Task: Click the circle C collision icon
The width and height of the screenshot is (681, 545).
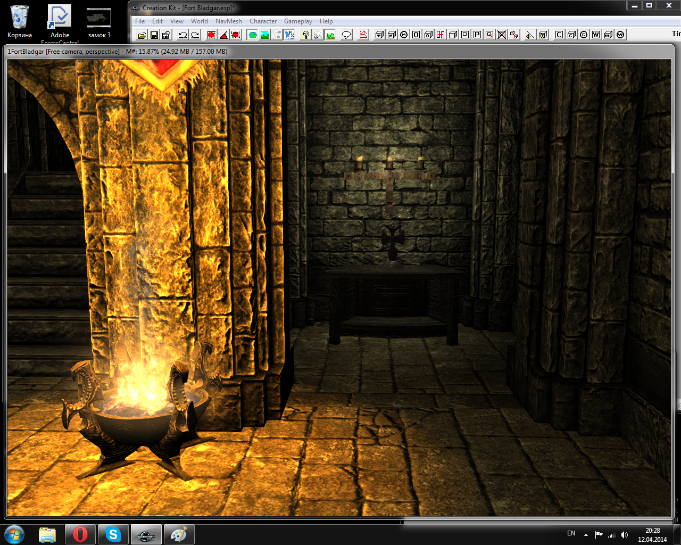Action: coord(584,35)
